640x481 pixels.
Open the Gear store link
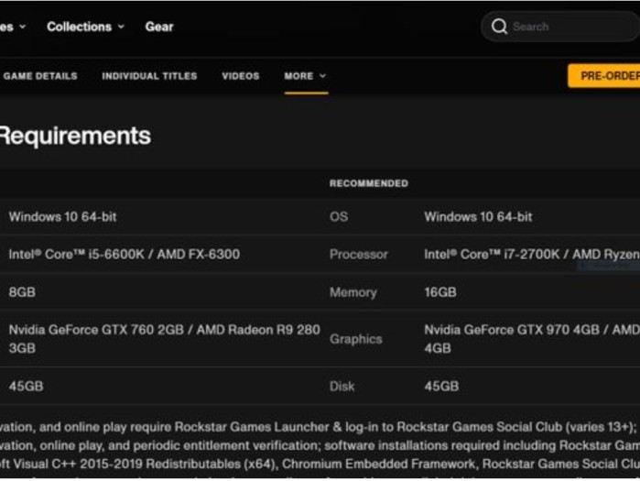coord(159,27)
